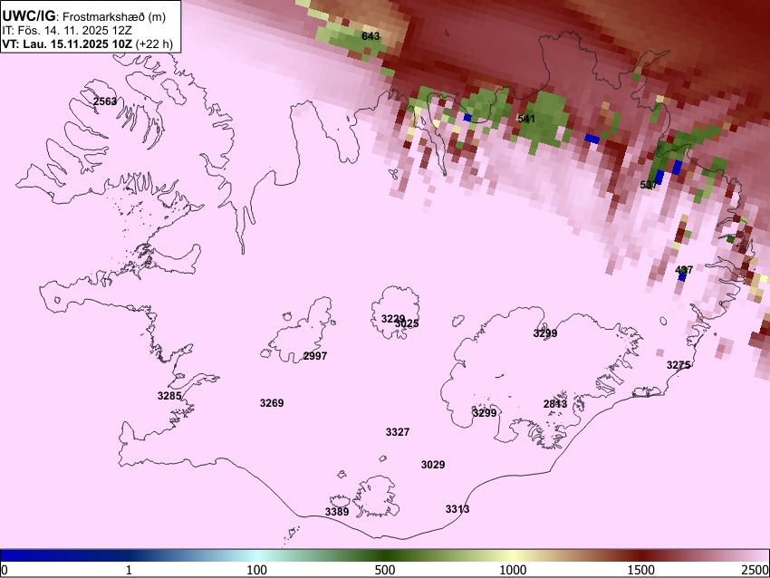Click the map value 3269
770x578 pixels.
pyautogui.click(x=272, y=402)
